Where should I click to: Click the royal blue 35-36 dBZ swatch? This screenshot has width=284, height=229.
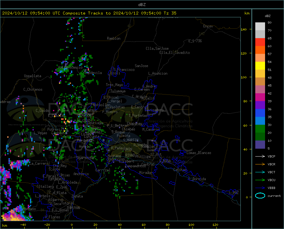260,113
